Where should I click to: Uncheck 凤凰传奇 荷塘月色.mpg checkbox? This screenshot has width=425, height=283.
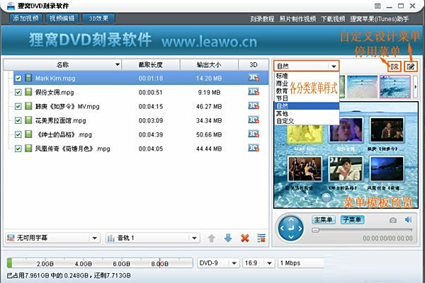tap(18, 149)
